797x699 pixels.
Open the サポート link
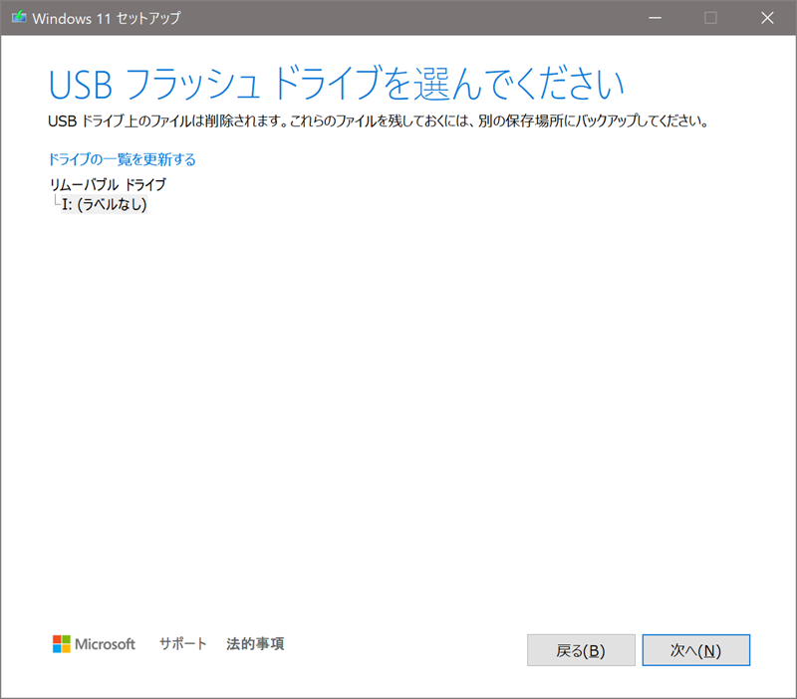183,643
